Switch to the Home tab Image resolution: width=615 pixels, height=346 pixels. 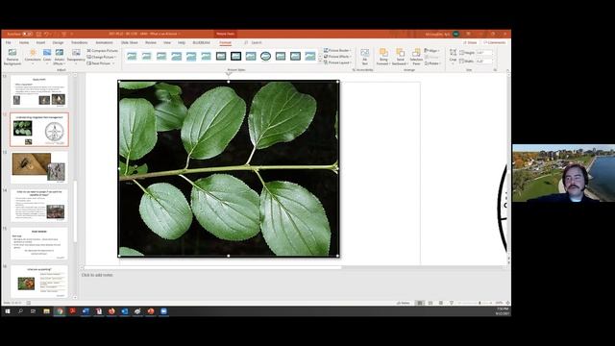coord(24,42)
